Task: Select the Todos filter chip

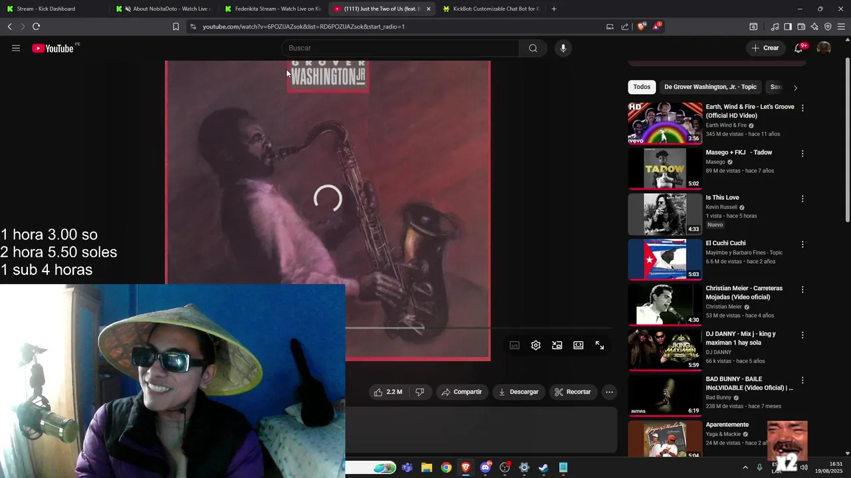Action: pyautogui.click(x=642, y=87)
